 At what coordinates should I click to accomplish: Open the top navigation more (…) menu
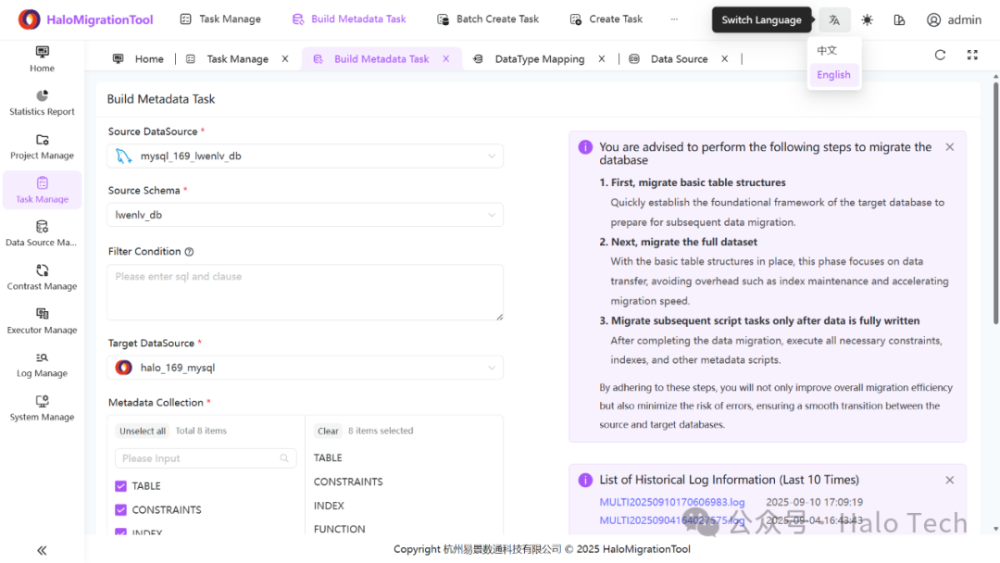tap(674, 19)
